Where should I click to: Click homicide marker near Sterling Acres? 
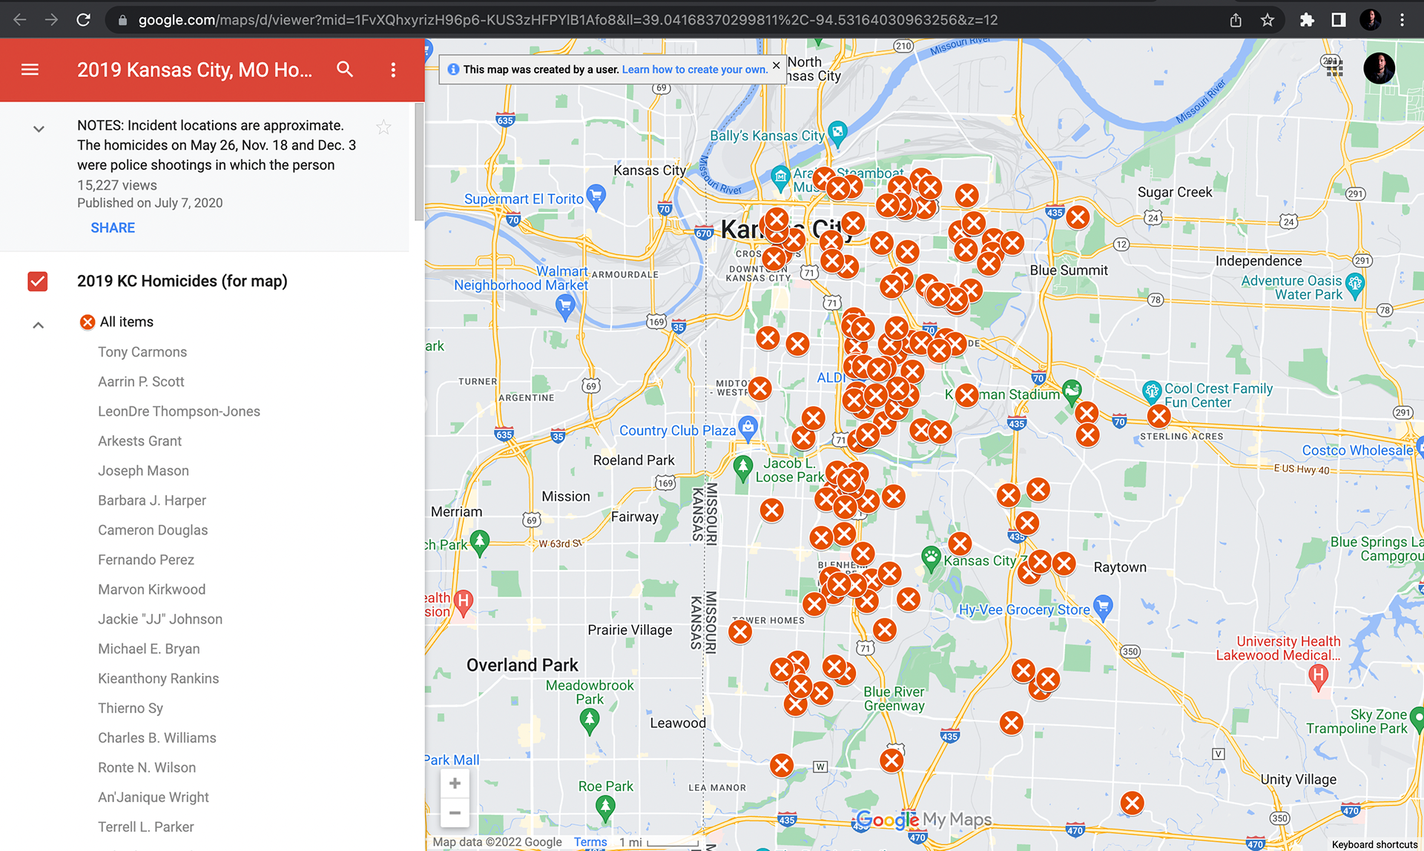[x=1158, y=416]
